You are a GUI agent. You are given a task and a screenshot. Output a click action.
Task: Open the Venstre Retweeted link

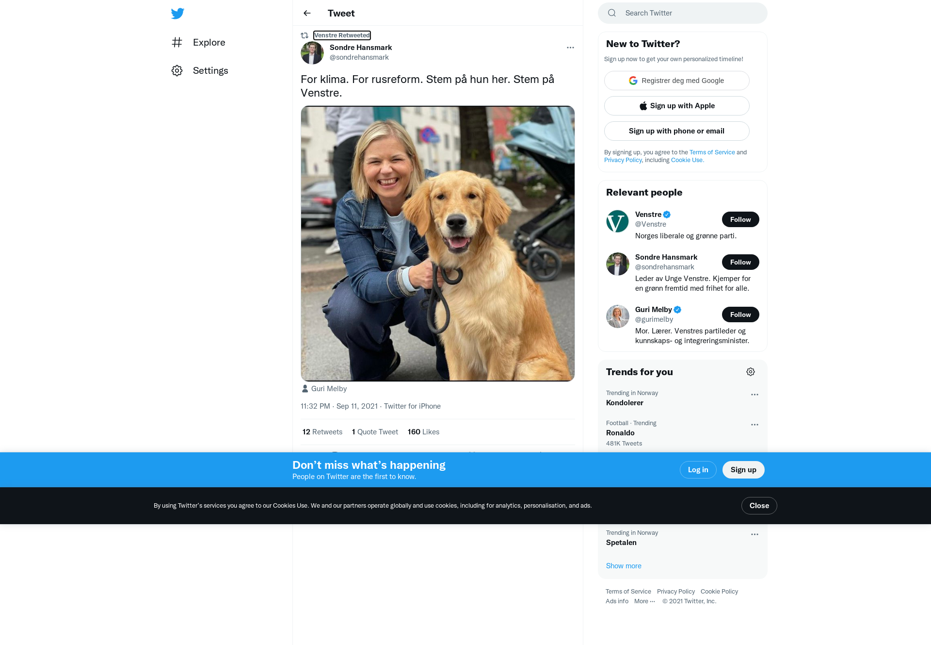[342, 35]
